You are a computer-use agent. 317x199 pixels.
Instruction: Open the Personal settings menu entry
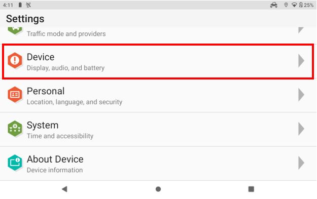[158, 95]
